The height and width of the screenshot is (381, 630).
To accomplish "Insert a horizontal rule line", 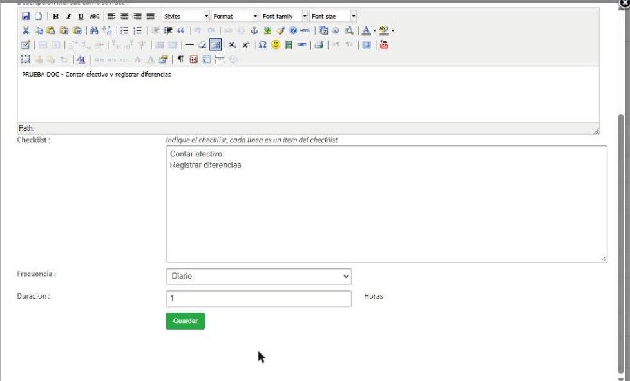I will (189, 44).
